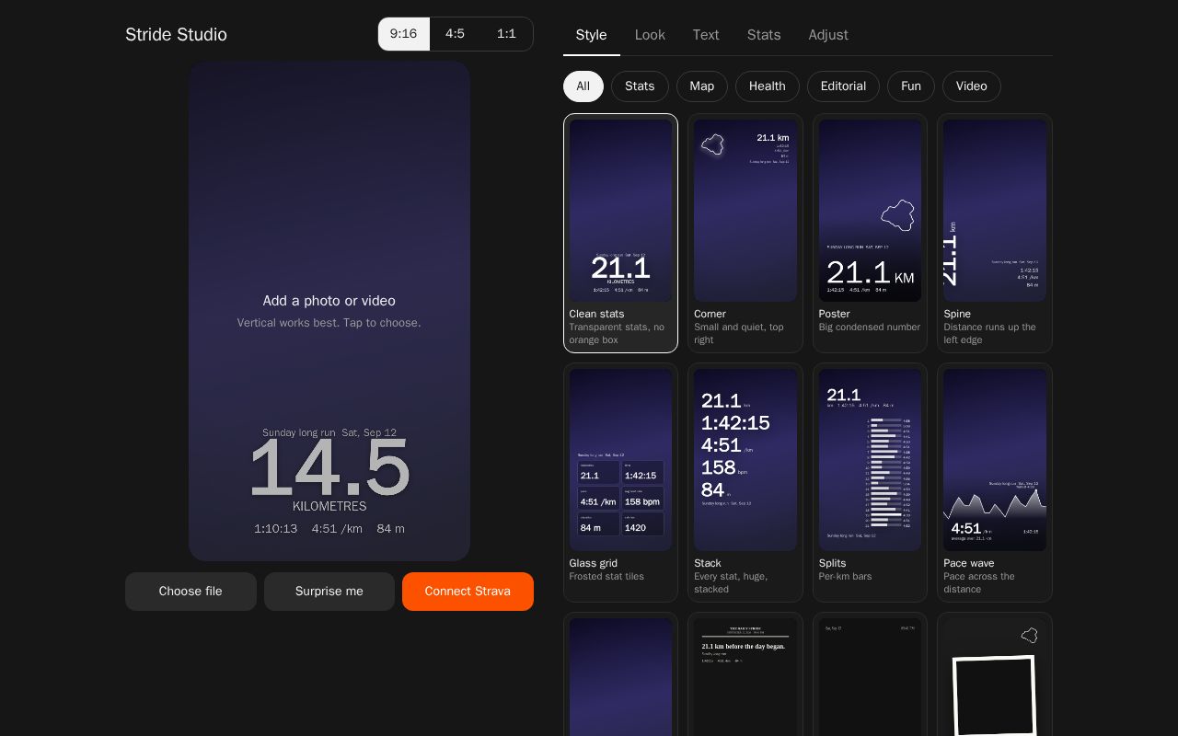The width and height of the screenshot is (1178, 736).
Task: Select the 9:16 aspect ratio
Action: tap(403, 34)
